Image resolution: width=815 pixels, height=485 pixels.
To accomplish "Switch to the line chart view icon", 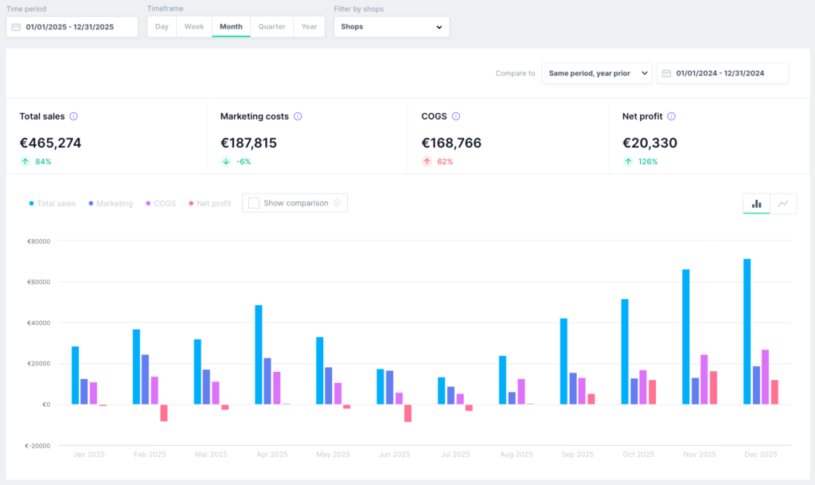I will pos(783,204).
